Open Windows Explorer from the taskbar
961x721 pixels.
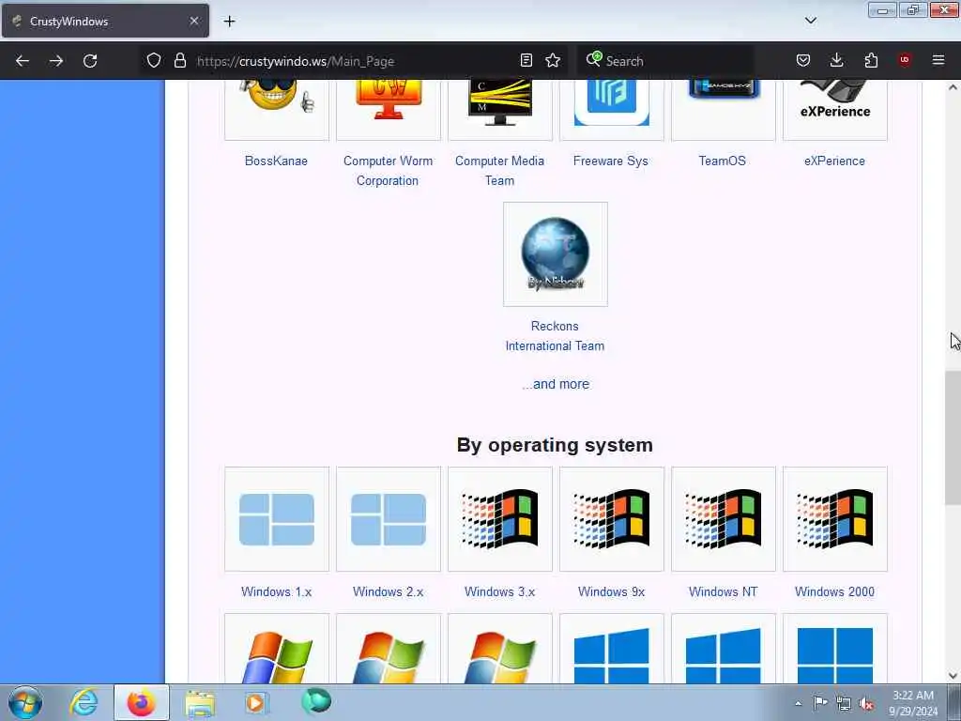[x=200, y=702]
